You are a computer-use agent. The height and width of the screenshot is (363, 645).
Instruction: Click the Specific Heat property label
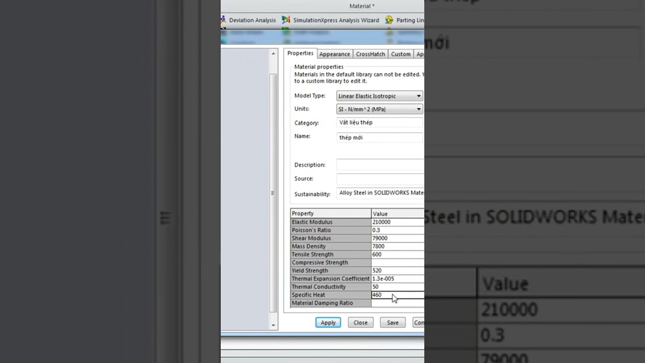pos(308,295)
